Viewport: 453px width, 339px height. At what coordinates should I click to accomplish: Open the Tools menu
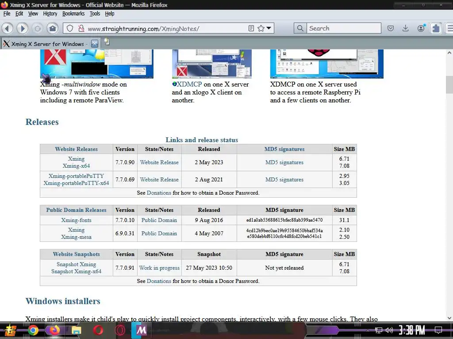point(95,14)
